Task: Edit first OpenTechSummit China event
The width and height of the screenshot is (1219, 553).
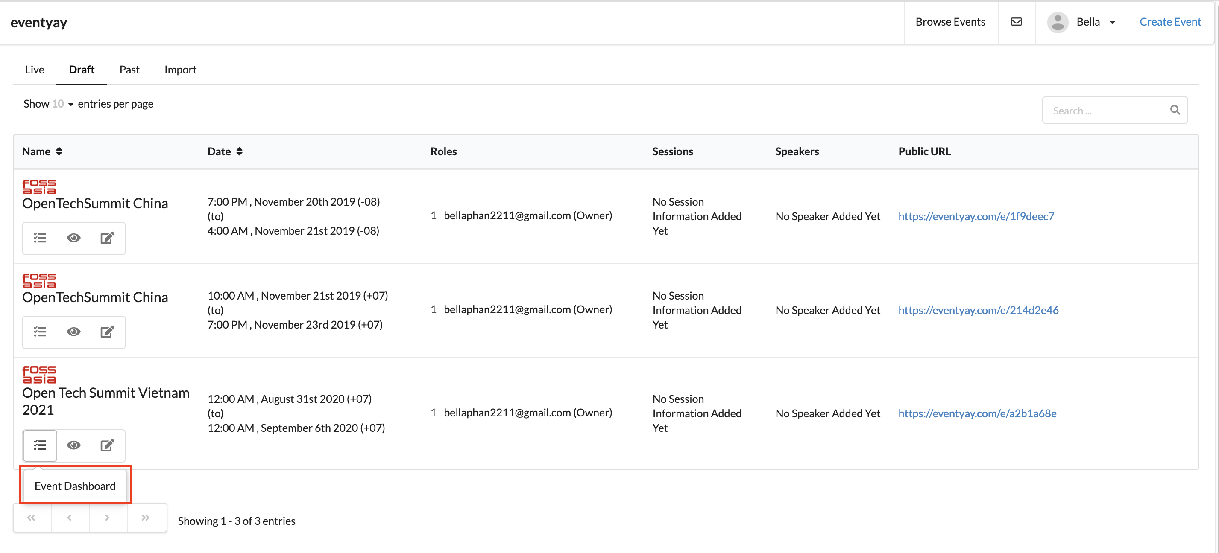Action: (107, 238)
